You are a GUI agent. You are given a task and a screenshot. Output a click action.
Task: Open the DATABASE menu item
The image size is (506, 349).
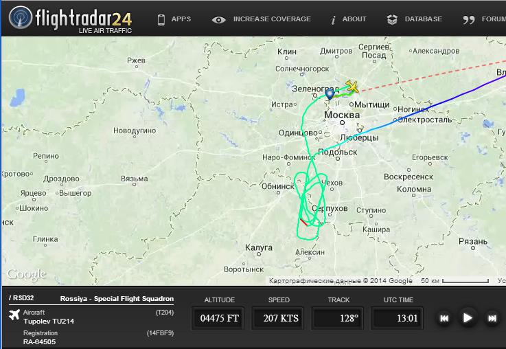point(424,19)
